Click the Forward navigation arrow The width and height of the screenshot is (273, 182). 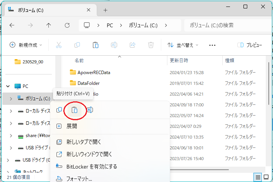click(x=30, y=25)
